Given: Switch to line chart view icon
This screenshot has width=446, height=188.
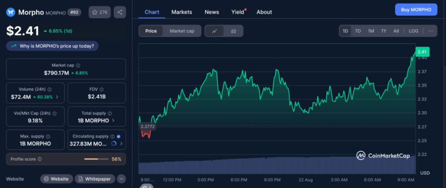Looking at the screenshot, I should 214,31.
